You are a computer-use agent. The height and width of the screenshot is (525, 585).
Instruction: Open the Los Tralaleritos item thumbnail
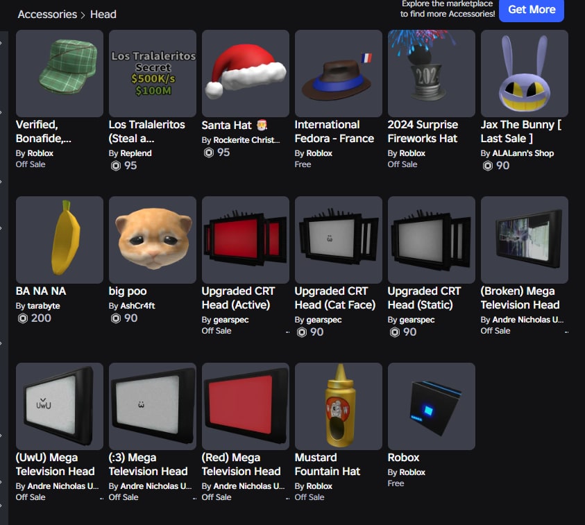point(153,74)
